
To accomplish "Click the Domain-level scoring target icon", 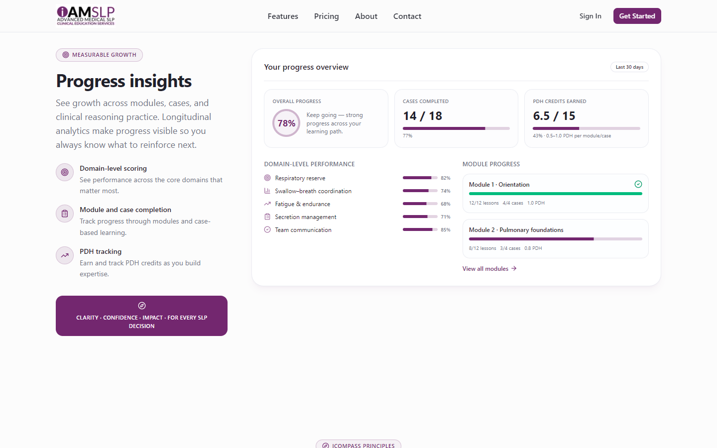I will pyautogui.click(x=65, y=172).
